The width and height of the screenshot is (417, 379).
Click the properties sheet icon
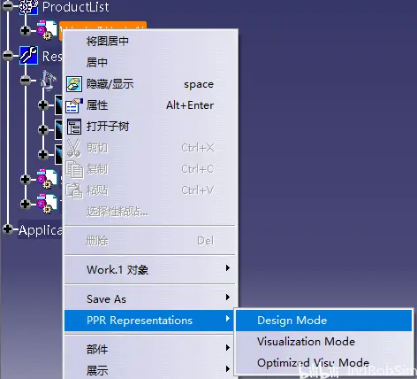click(x=74, y=105)
